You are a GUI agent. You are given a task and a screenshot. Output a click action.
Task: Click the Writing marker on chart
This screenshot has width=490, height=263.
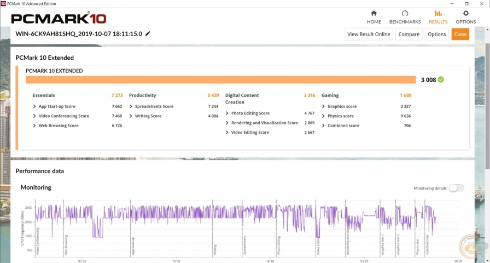[215, 249]
